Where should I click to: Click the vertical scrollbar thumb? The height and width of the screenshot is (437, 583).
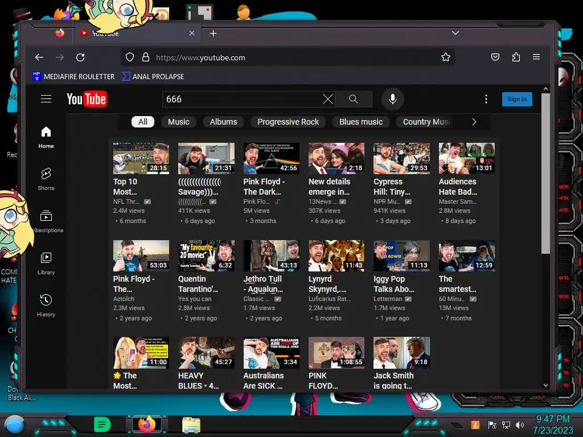[x=545, y=174]
